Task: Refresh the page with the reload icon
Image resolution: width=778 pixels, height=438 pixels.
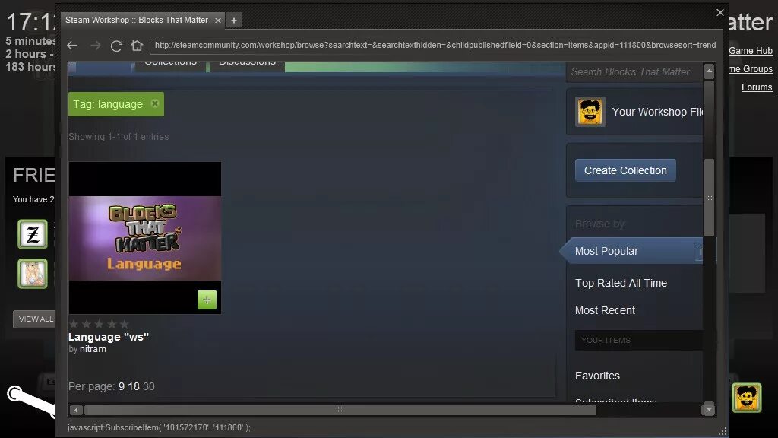Action: [116, 46]
